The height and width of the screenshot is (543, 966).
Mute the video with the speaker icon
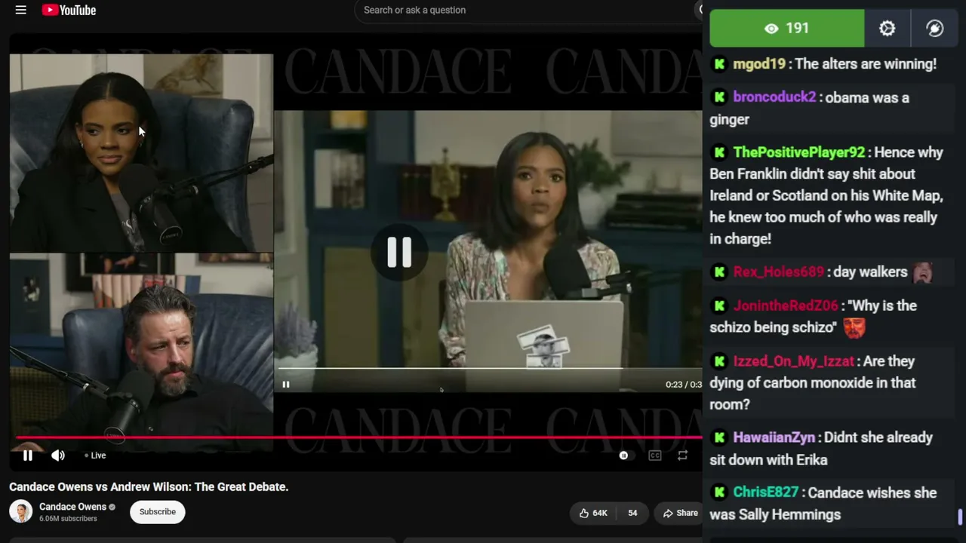coord(58,456)
